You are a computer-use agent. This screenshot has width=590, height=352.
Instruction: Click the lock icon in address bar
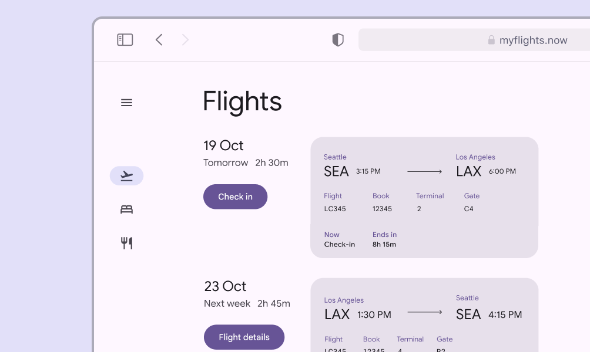coord(491,40)
